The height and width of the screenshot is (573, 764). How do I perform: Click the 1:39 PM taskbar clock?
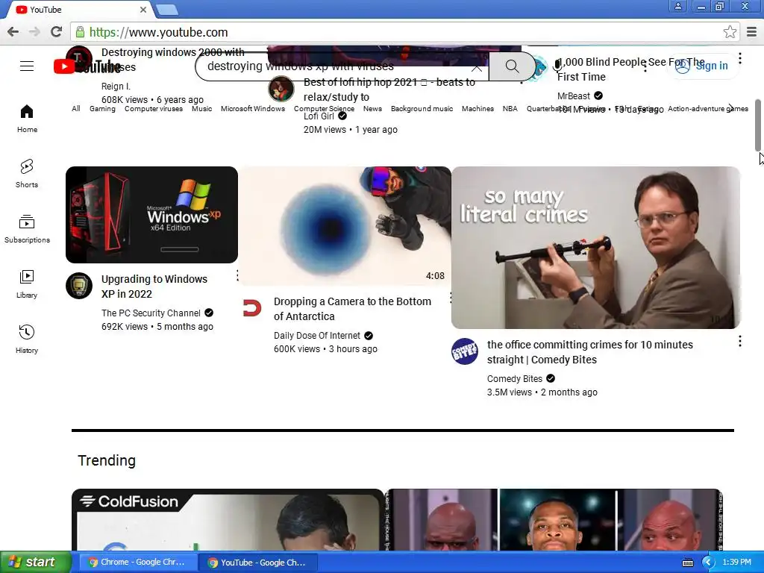[x=736, y=563]
